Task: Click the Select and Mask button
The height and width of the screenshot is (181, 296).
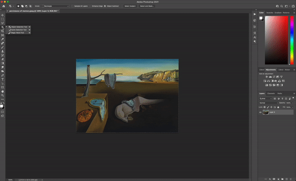Action: [x=147, y=6]
